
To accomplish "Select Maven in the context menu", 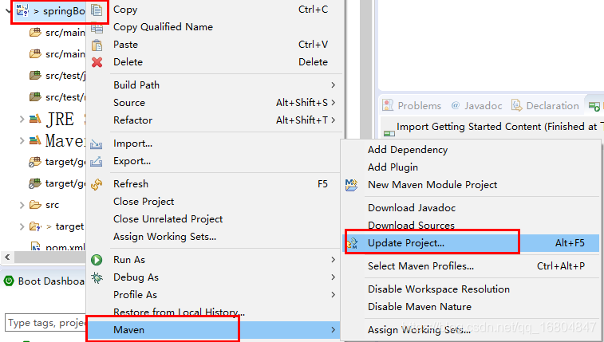I will click(x=214, y=330).
